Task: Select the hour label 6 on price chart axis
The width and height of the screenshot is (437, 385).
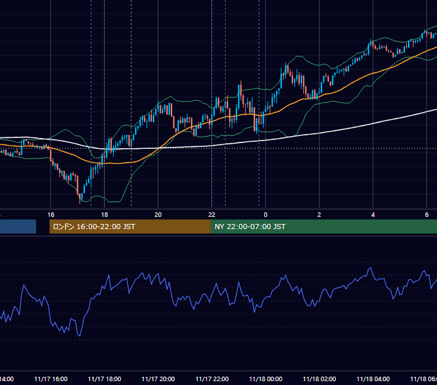Action: pos(427,215)
